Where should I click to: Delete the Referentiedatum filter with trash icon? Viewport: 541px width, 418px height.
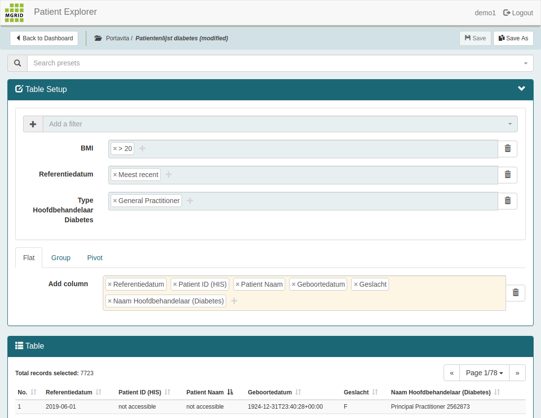508,175
